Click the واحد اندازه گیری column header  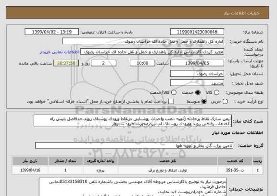(x=101, y=161)
